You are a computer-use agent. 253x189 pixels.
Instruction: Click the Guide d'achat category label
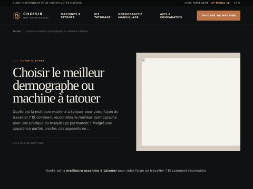[32, 60]
